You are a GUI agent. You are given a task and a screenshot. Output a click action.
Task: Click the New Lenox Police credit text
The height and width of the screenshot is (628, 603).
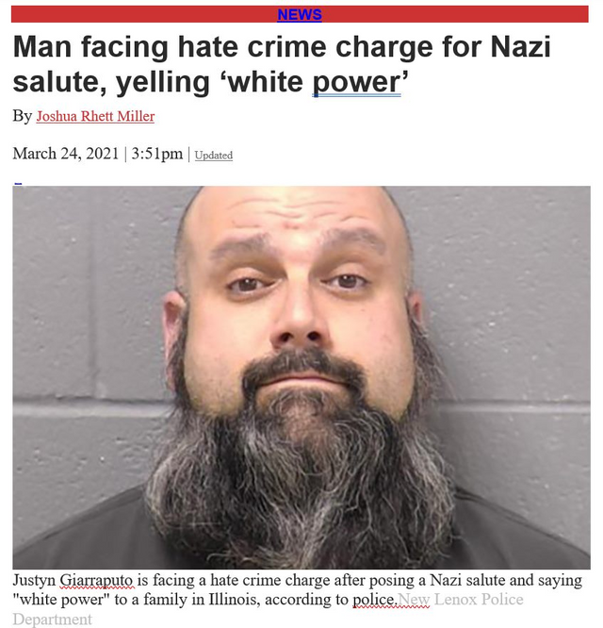(x=461, y=599)
